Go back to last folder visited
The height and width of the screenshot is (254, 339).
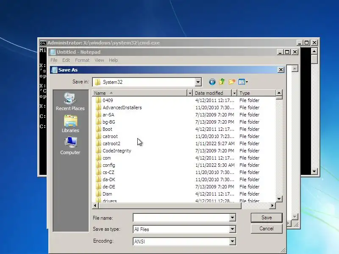pyautogui.click(x=212, y=82)
